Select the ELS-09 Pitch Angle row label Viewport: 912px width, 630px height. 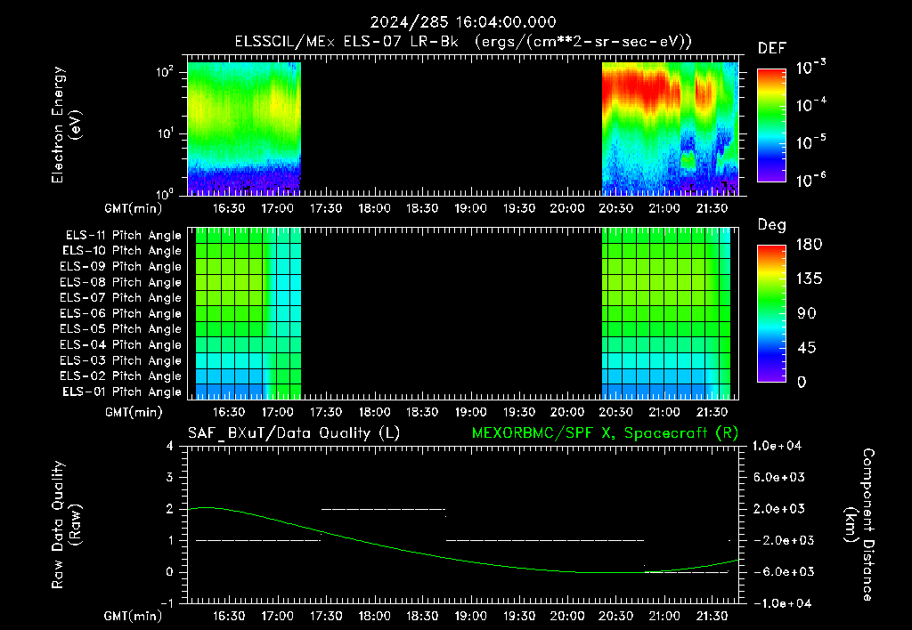coord(120,267)
